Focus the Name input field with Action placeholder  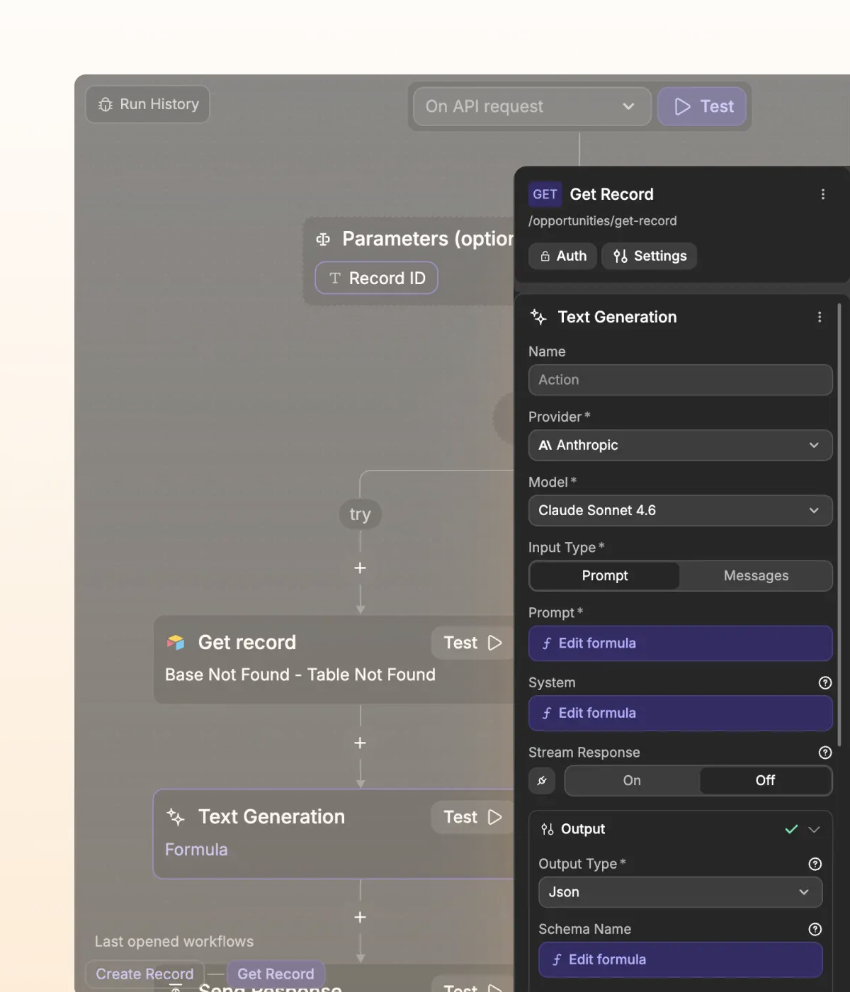coord(680,380)
